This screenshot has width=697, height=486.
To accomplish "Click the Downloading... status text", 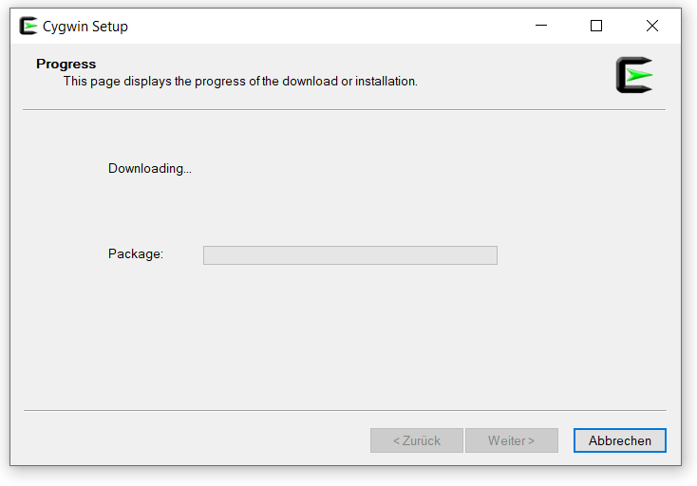I will click(150, 169).
